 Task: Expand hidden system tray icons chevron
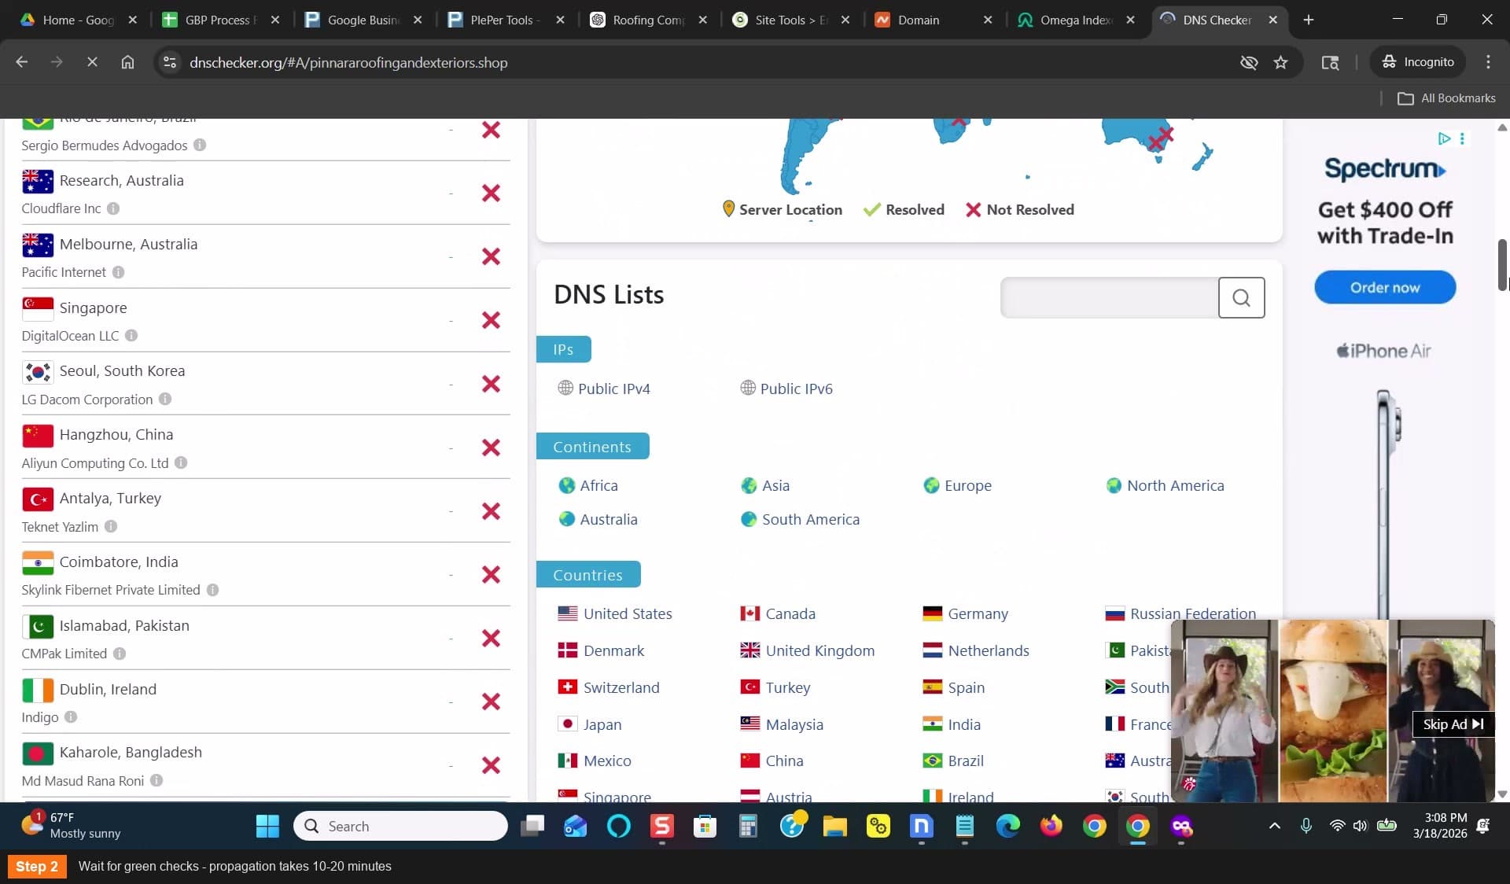point(1275,826)
